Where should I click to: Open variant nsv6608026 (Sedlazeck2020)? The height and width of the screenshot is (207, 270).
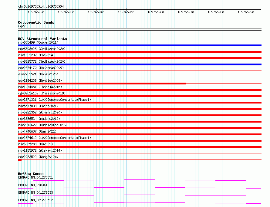[42, 49]
